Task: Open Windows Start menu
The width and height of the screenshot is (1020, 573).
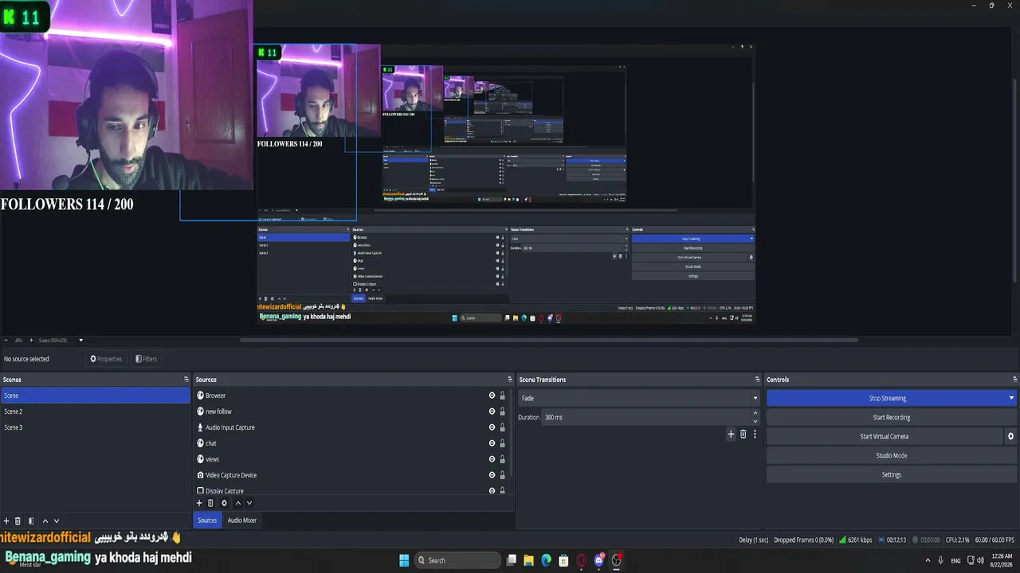Action: tap(404, 560)
